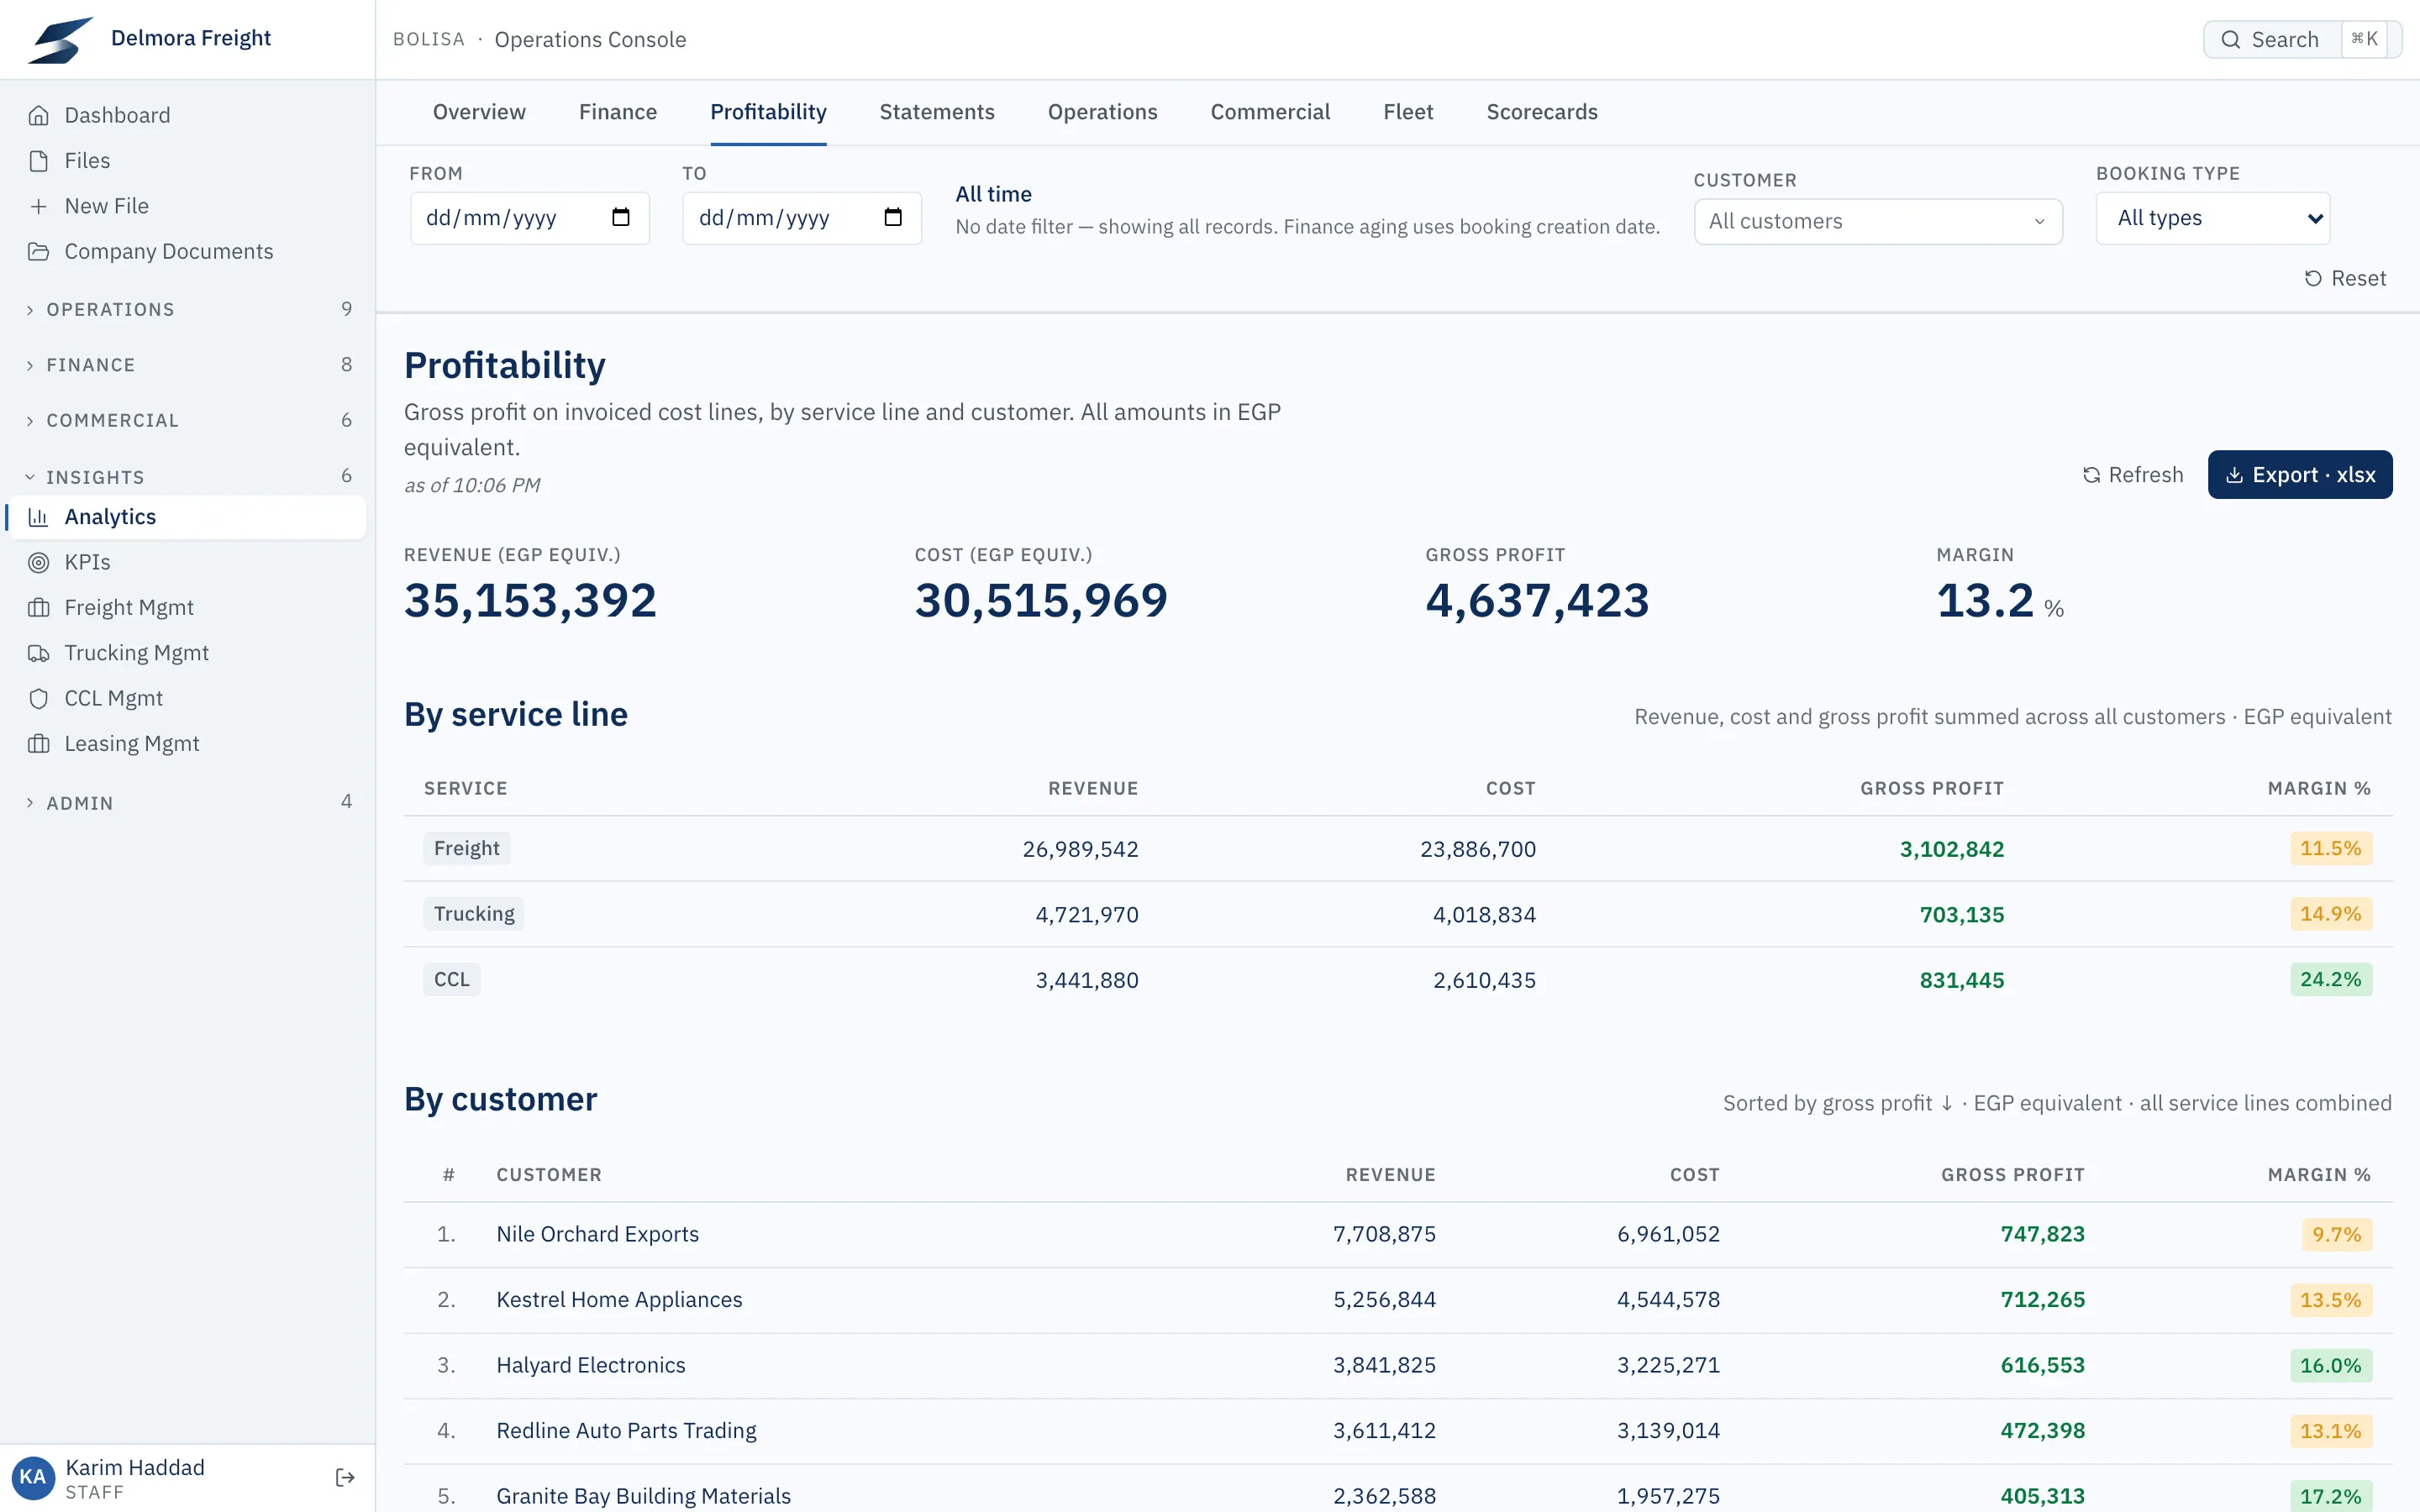Expand the OPERATIONS sidebar section
Image resolution: width=2420 pixels, height=1512 pixels.
[188, 309]
